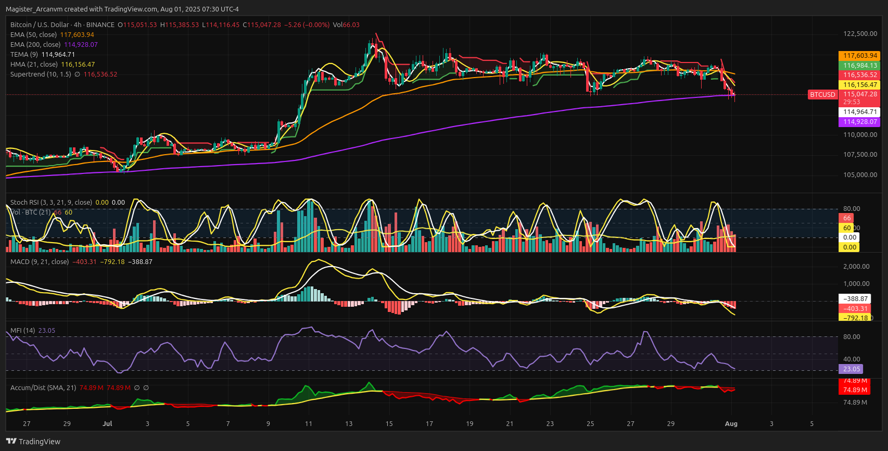Image resolution: width=888 pixels, height=451 pixels.
Task: Click the MACD legend value −792.18
Action: point(113,261)
